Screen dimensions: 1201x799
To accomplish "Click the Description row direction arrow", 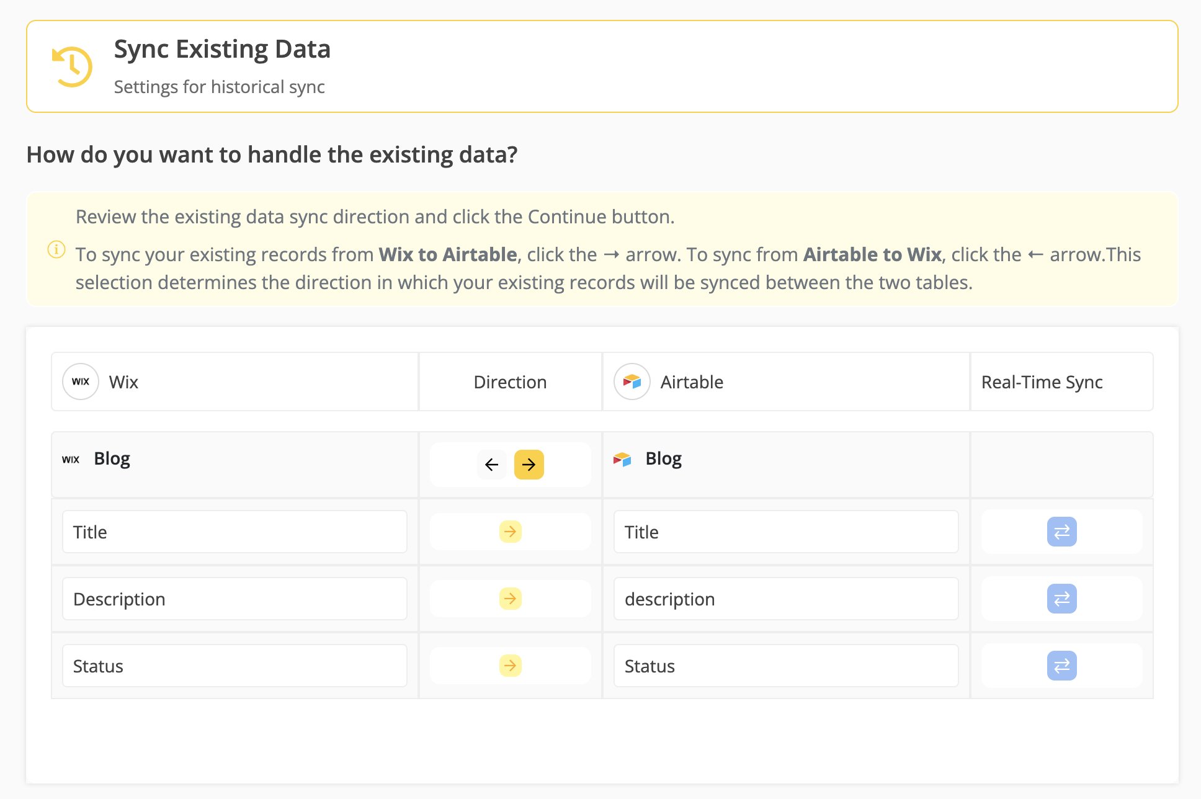I will click(511, 599).
